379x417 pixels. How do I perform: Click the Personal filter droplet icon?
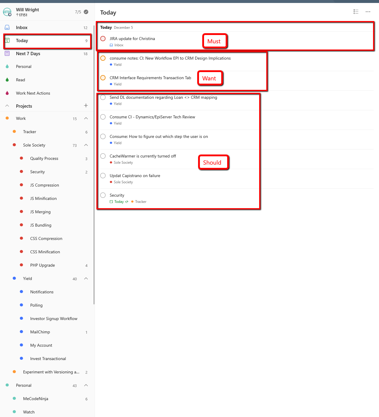pos(7,66)
